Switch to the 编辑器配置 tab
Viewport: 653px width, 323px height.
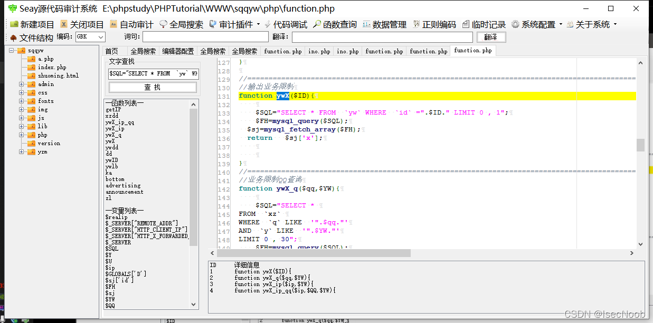pos(178,51)
